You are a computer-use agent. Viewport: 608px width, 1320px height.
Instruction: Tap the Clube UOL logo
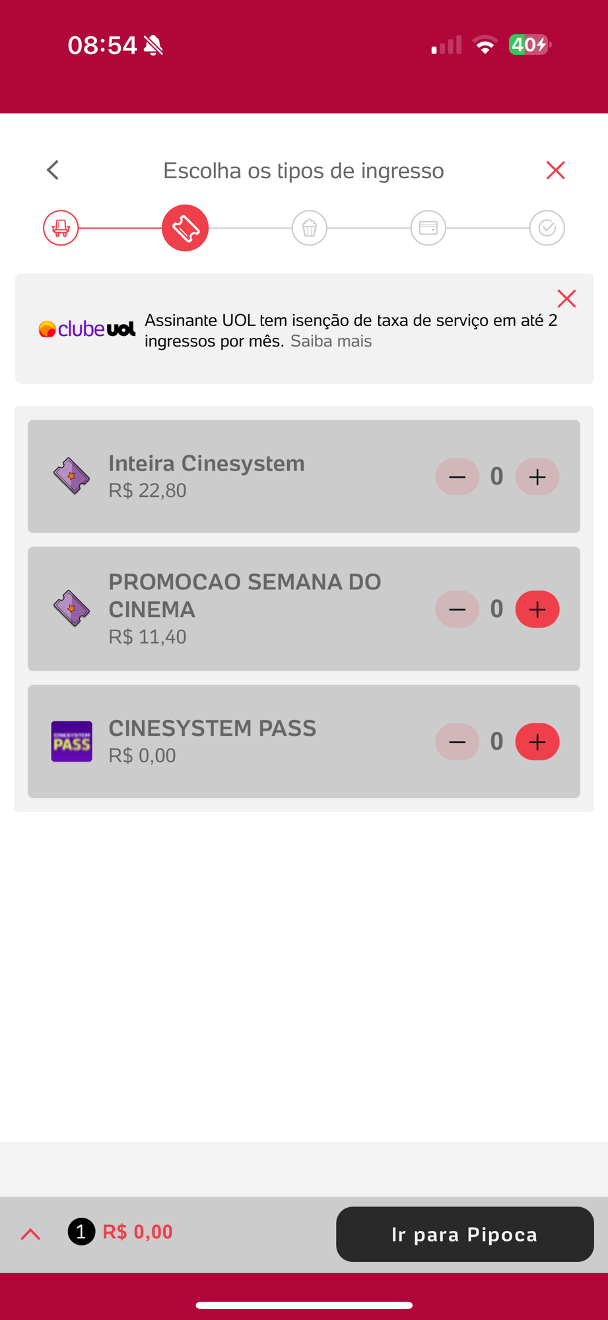(x=87, y=329)
